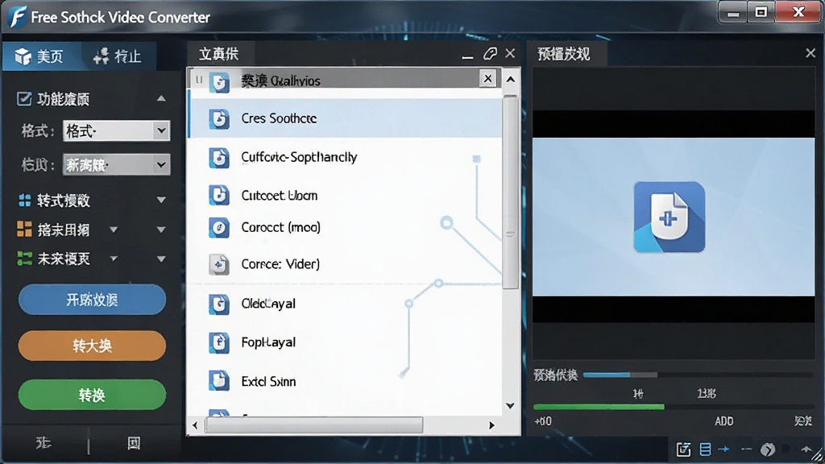Click the edit note icon in status bar

pyautogui.click(x=683, y=449)
